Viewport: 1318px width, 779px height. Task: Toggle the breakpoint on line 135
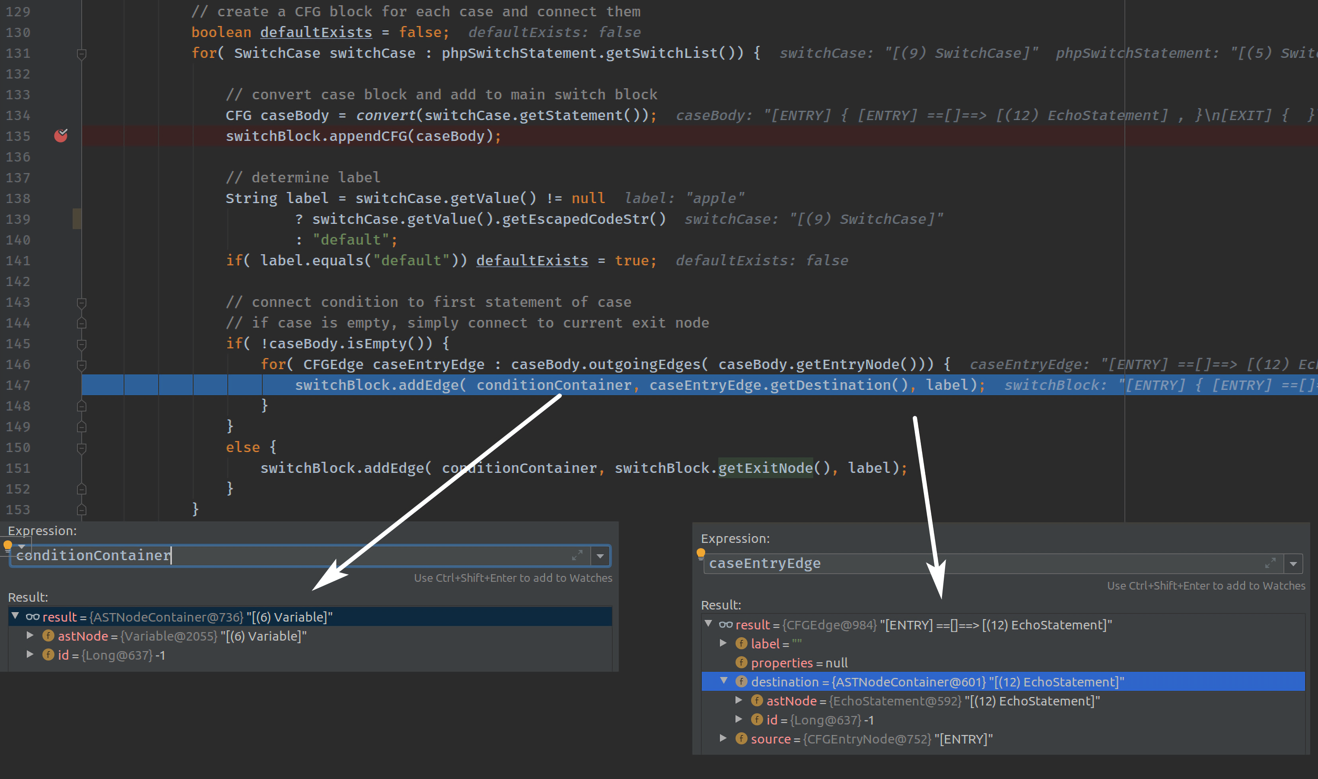point(61,135)
